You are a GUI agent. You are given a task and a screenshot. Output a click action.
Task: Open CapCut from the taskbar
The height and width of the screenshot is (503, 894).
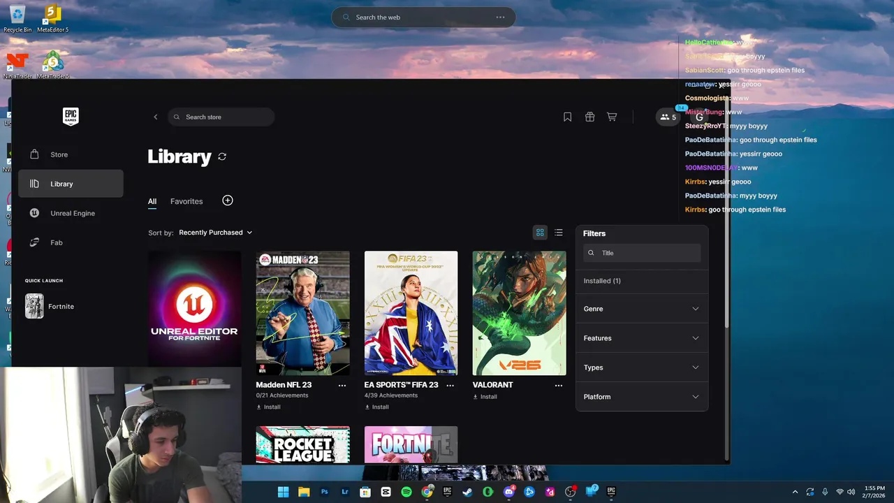pos(386,492)
